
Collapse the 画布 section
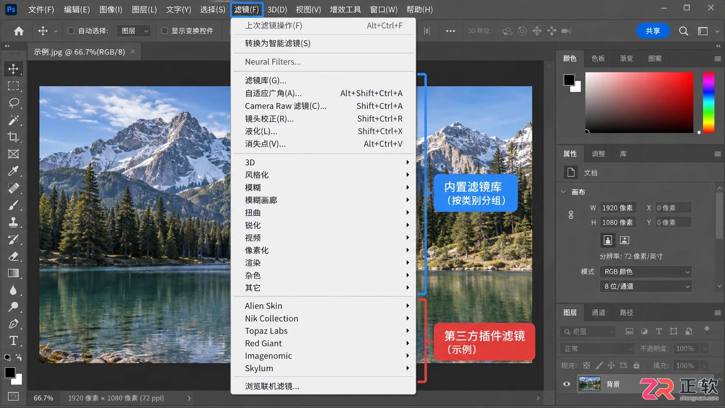[x=563, y=192]
